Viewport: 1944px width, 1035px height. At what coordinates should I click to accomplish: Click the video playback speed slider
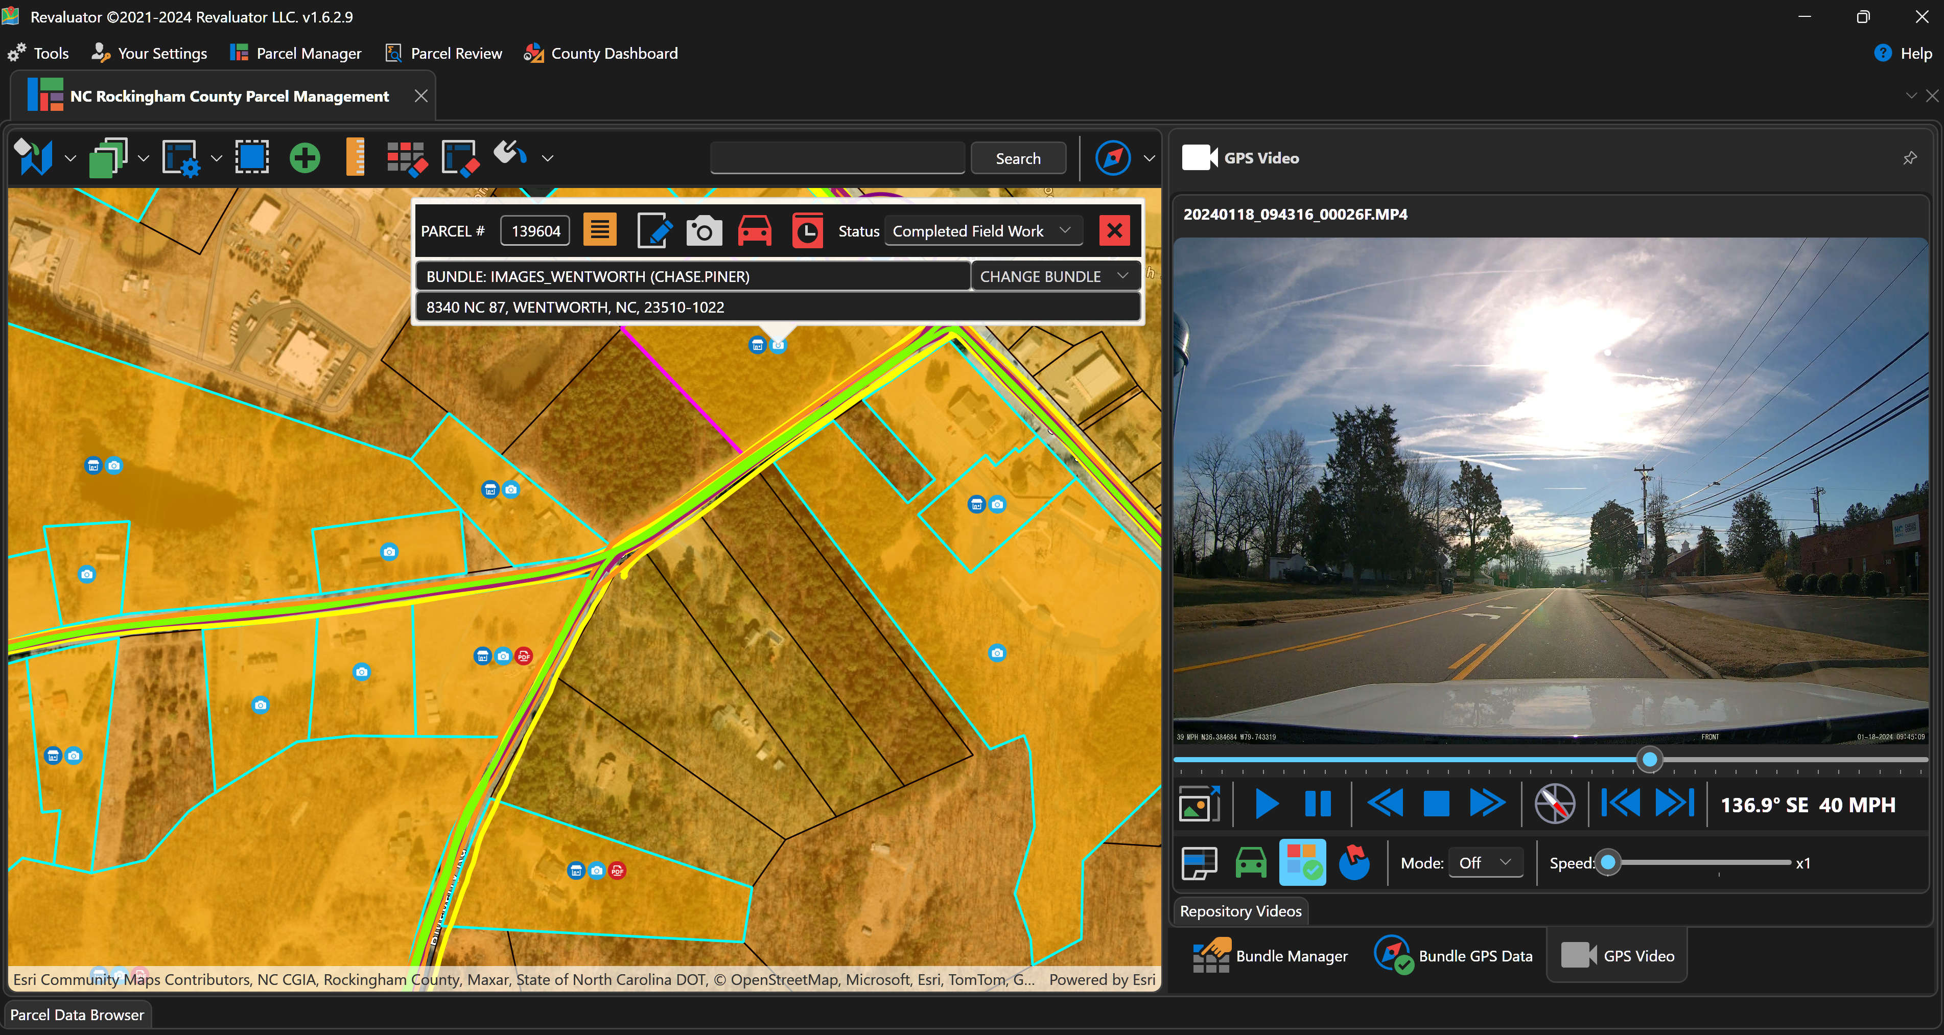coord(1698,862)
